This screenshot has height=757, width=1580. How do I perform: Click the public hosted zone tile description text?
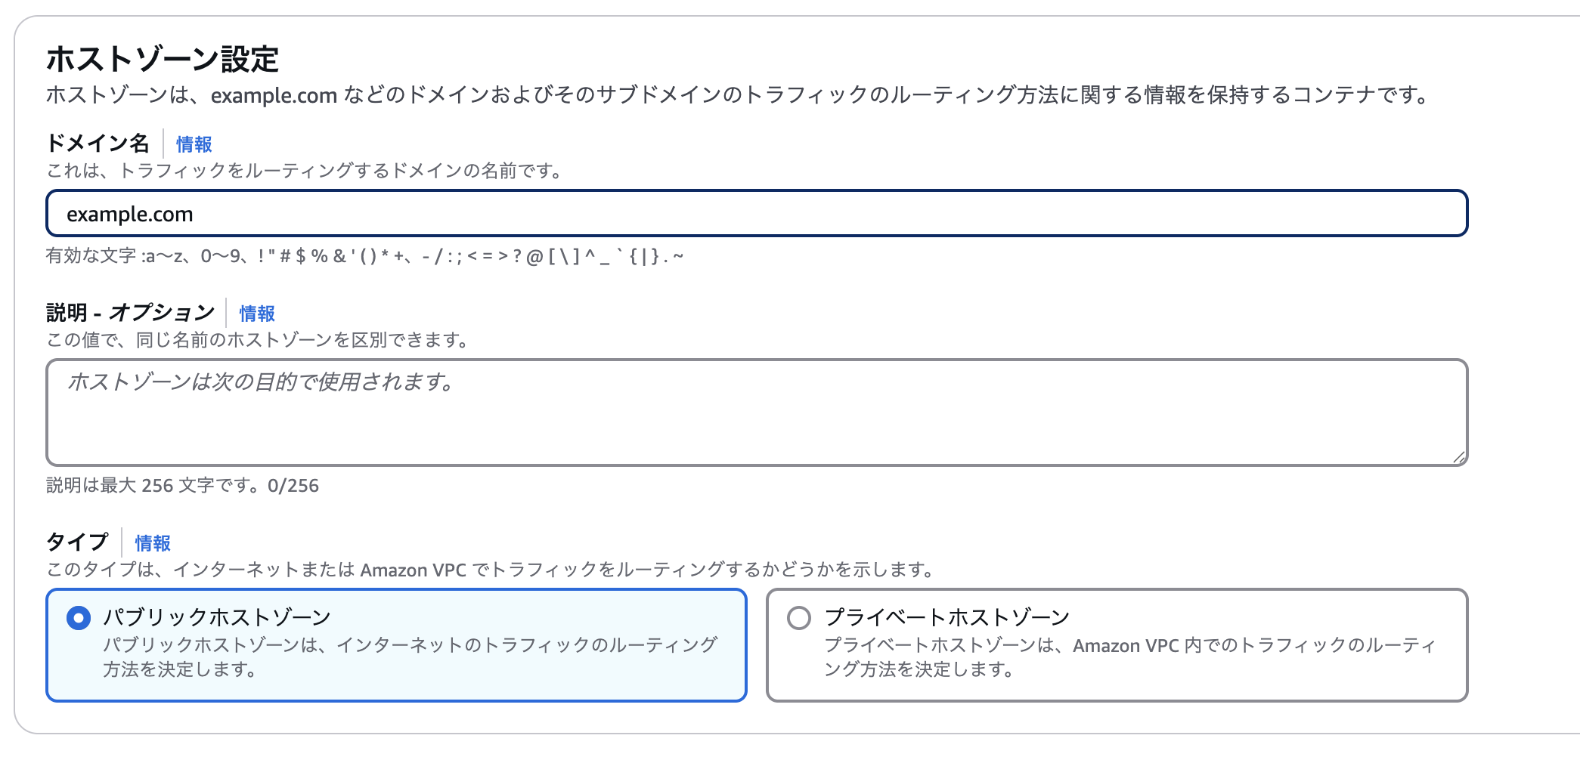coord(409,657)
